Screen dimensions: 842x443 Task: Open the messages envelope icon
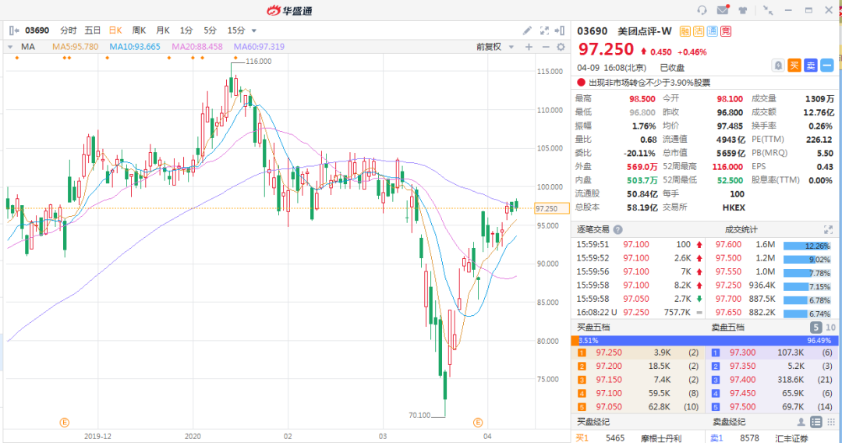[x=723, y=9]
